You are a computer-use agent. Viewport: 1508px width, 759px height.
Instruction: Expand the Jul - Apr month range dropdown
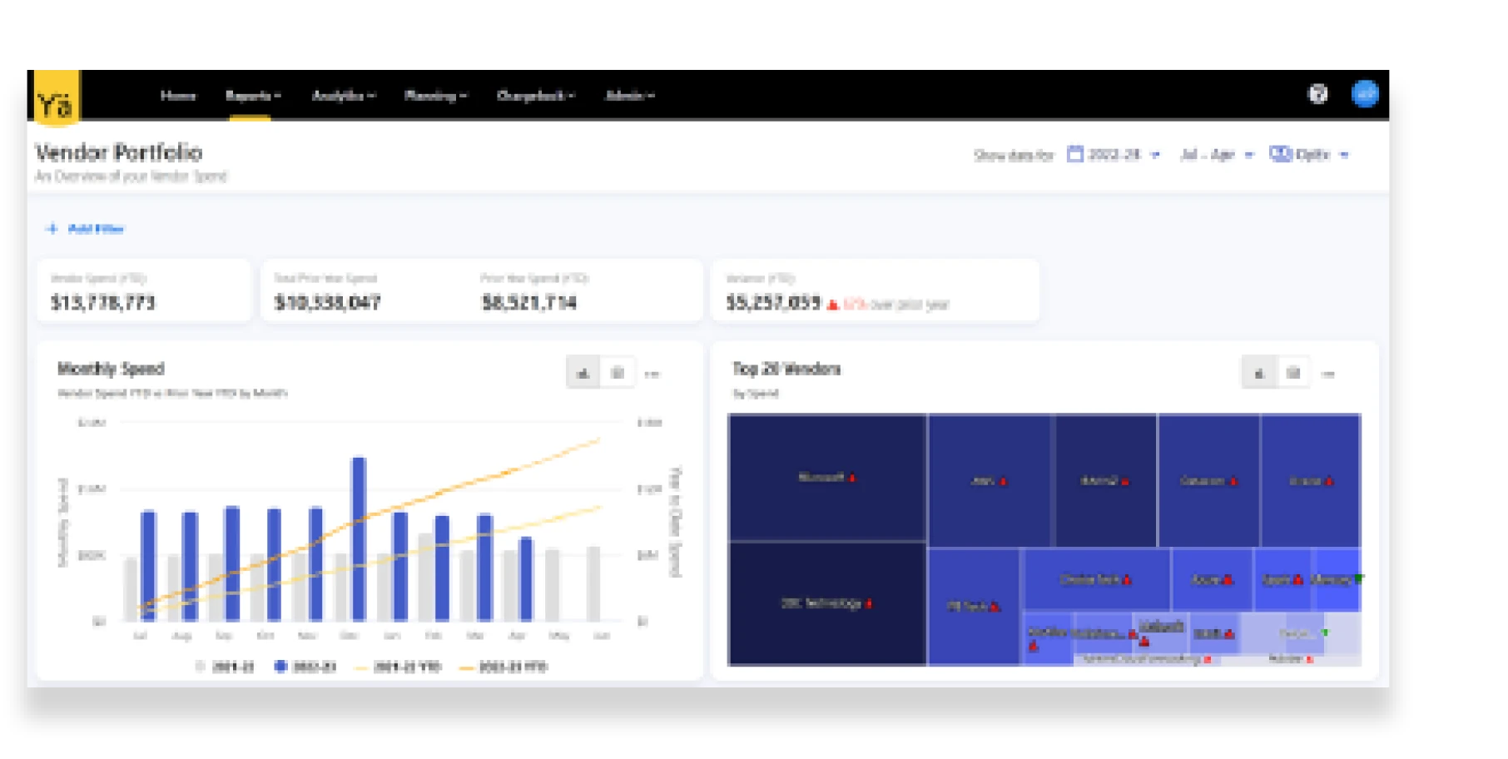pos(1216,155)
